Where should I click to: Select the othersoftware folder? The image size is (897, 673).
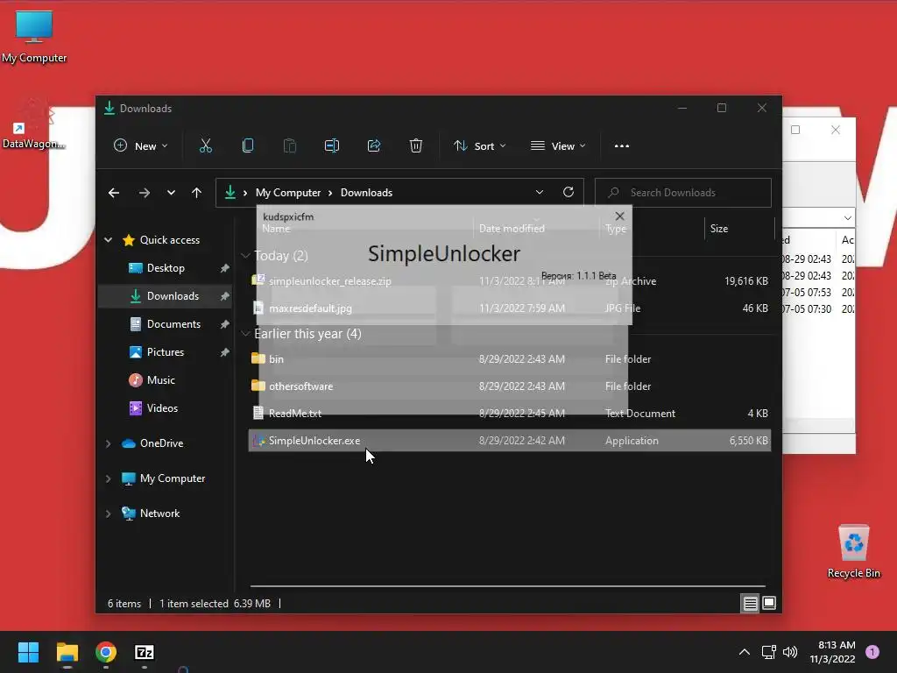click(509, 386)
